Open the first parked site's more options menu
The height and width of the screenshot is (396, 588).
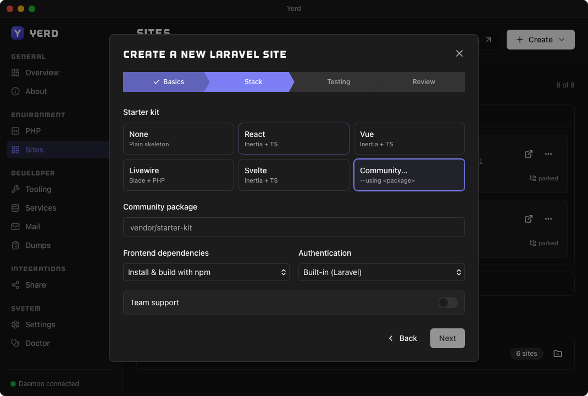[x=548, y=154]
